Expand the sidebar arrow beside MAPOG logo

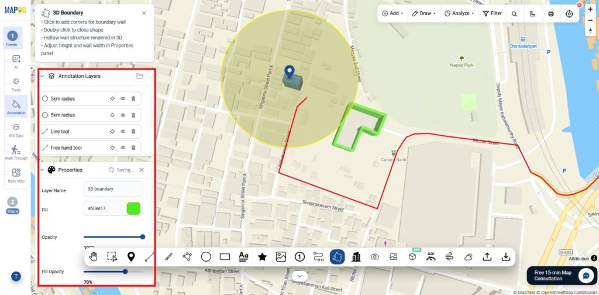[33, 11]
